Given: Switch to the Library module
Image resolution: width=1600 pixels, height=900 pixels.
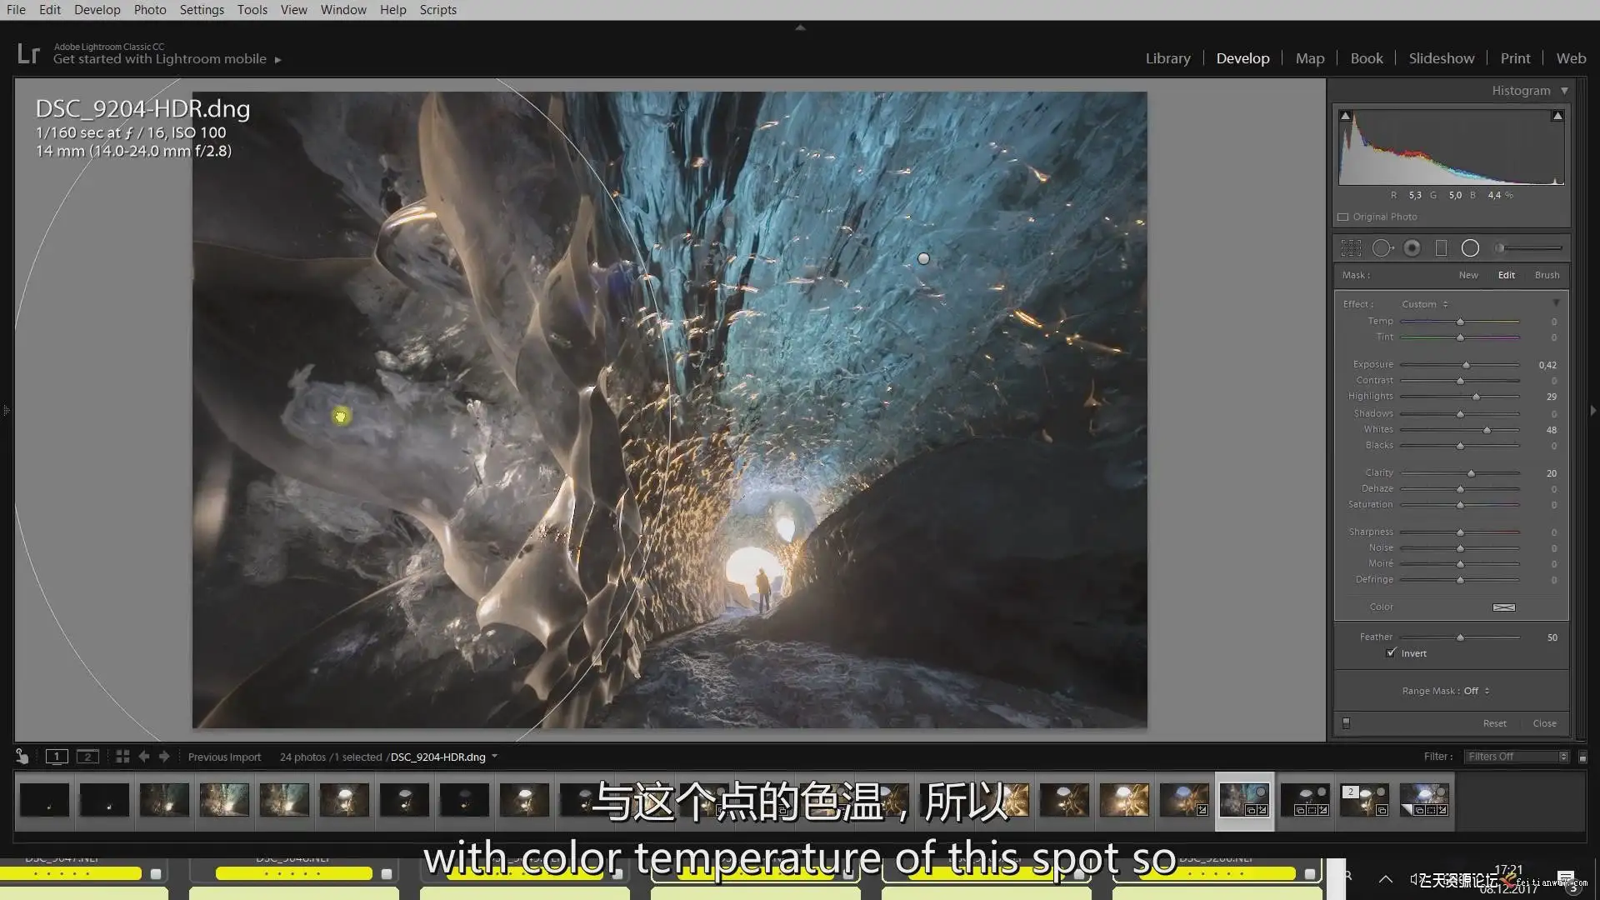Looking at the screenshot, I should 1167,58.
